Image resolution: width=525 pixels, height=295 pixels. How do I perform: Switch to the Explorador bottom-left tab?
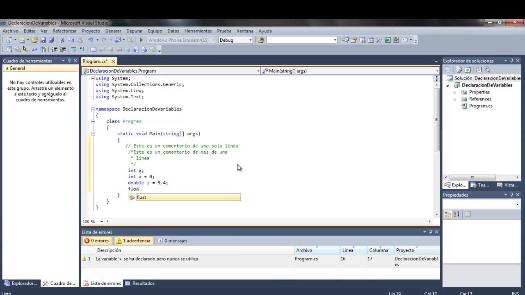21,284
